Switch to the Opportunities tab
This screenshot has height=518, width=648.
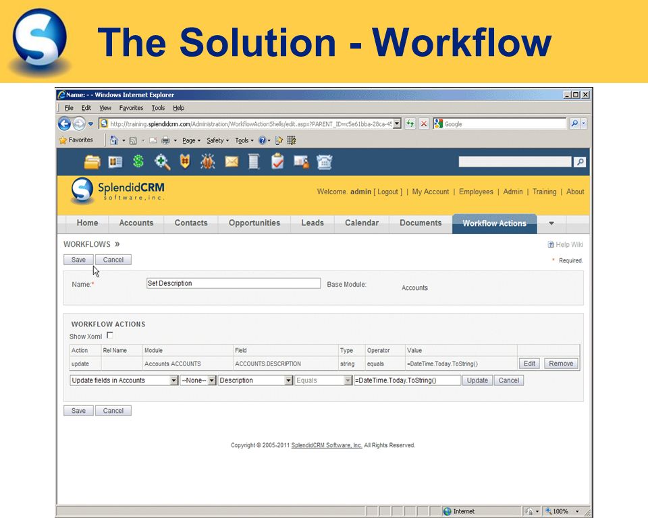click(x=254, y=223)
